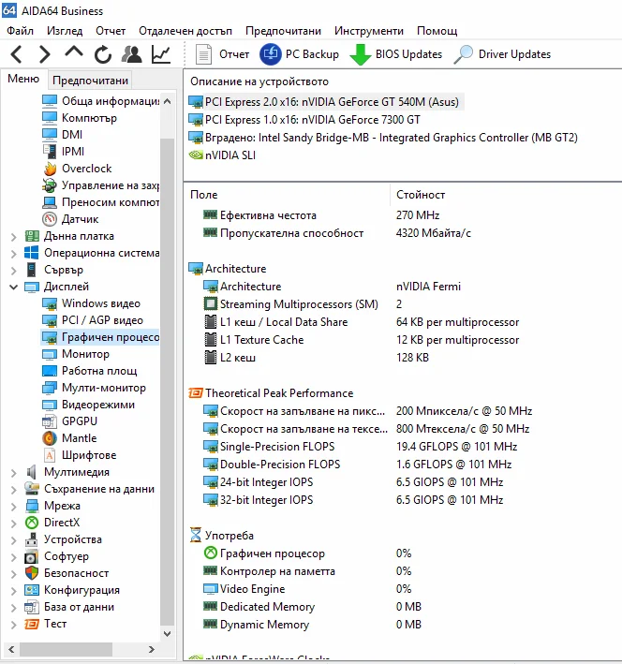Select the IPMI icon in the tree

point(50,151)
